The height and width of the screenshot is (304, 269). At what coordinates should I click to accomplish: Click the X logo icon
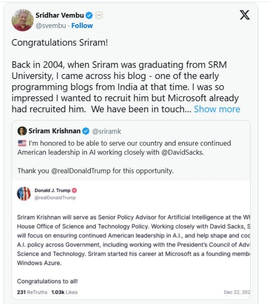tap(245, 15)
